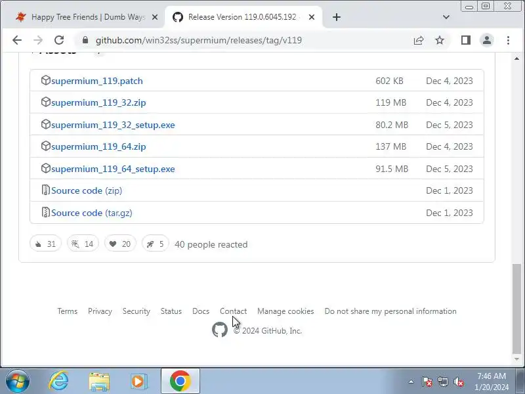525x394 pixels.
Task: Open the taskbar clock showing 7:46 AM
Action: (492, 382)
